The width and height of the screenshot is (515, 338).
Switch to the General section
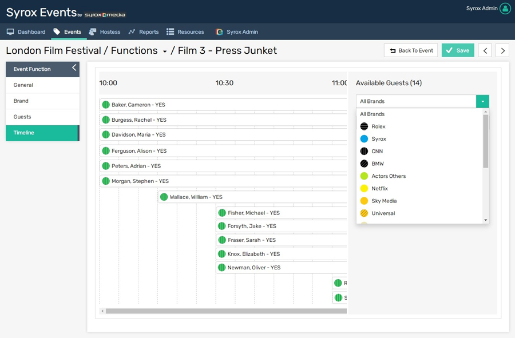click(42, 85)
